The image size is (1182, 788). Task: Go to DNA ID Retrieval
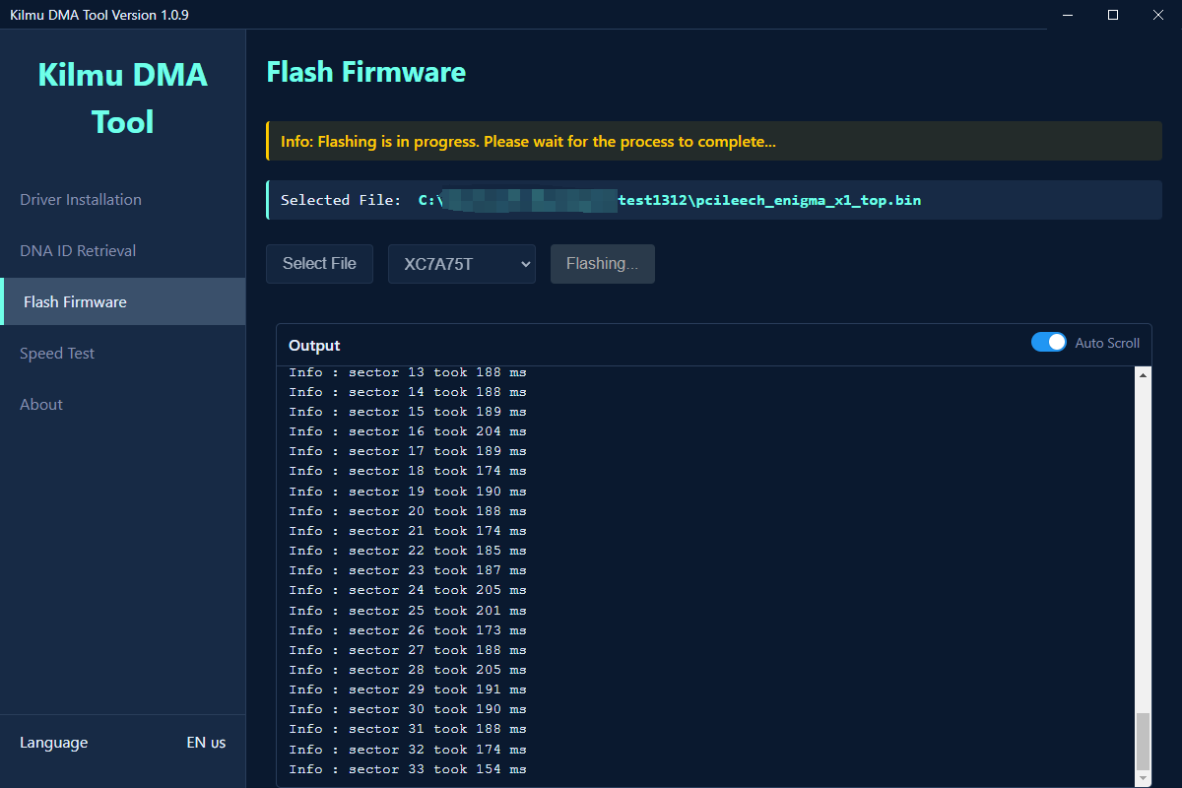point(122,250)
